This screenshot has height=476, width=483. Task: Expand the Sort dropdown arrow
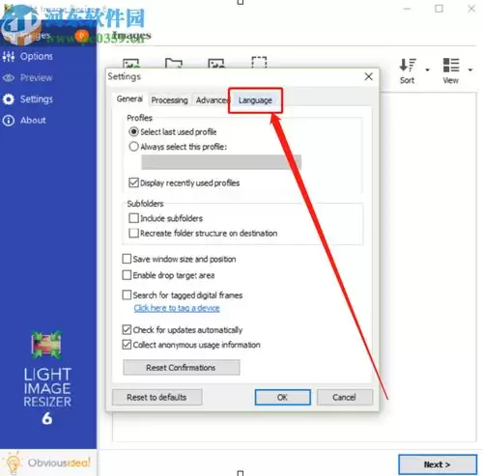click(427, 70)
